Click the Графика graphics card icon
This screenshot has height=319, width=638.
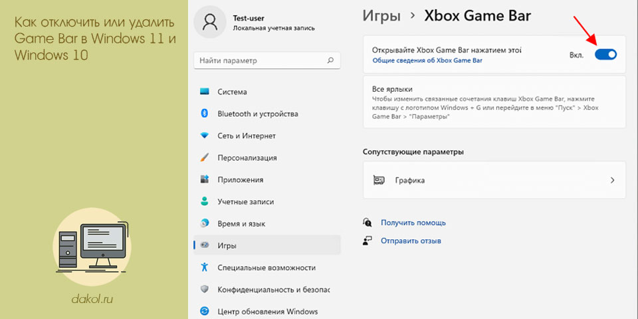[379, 180]
